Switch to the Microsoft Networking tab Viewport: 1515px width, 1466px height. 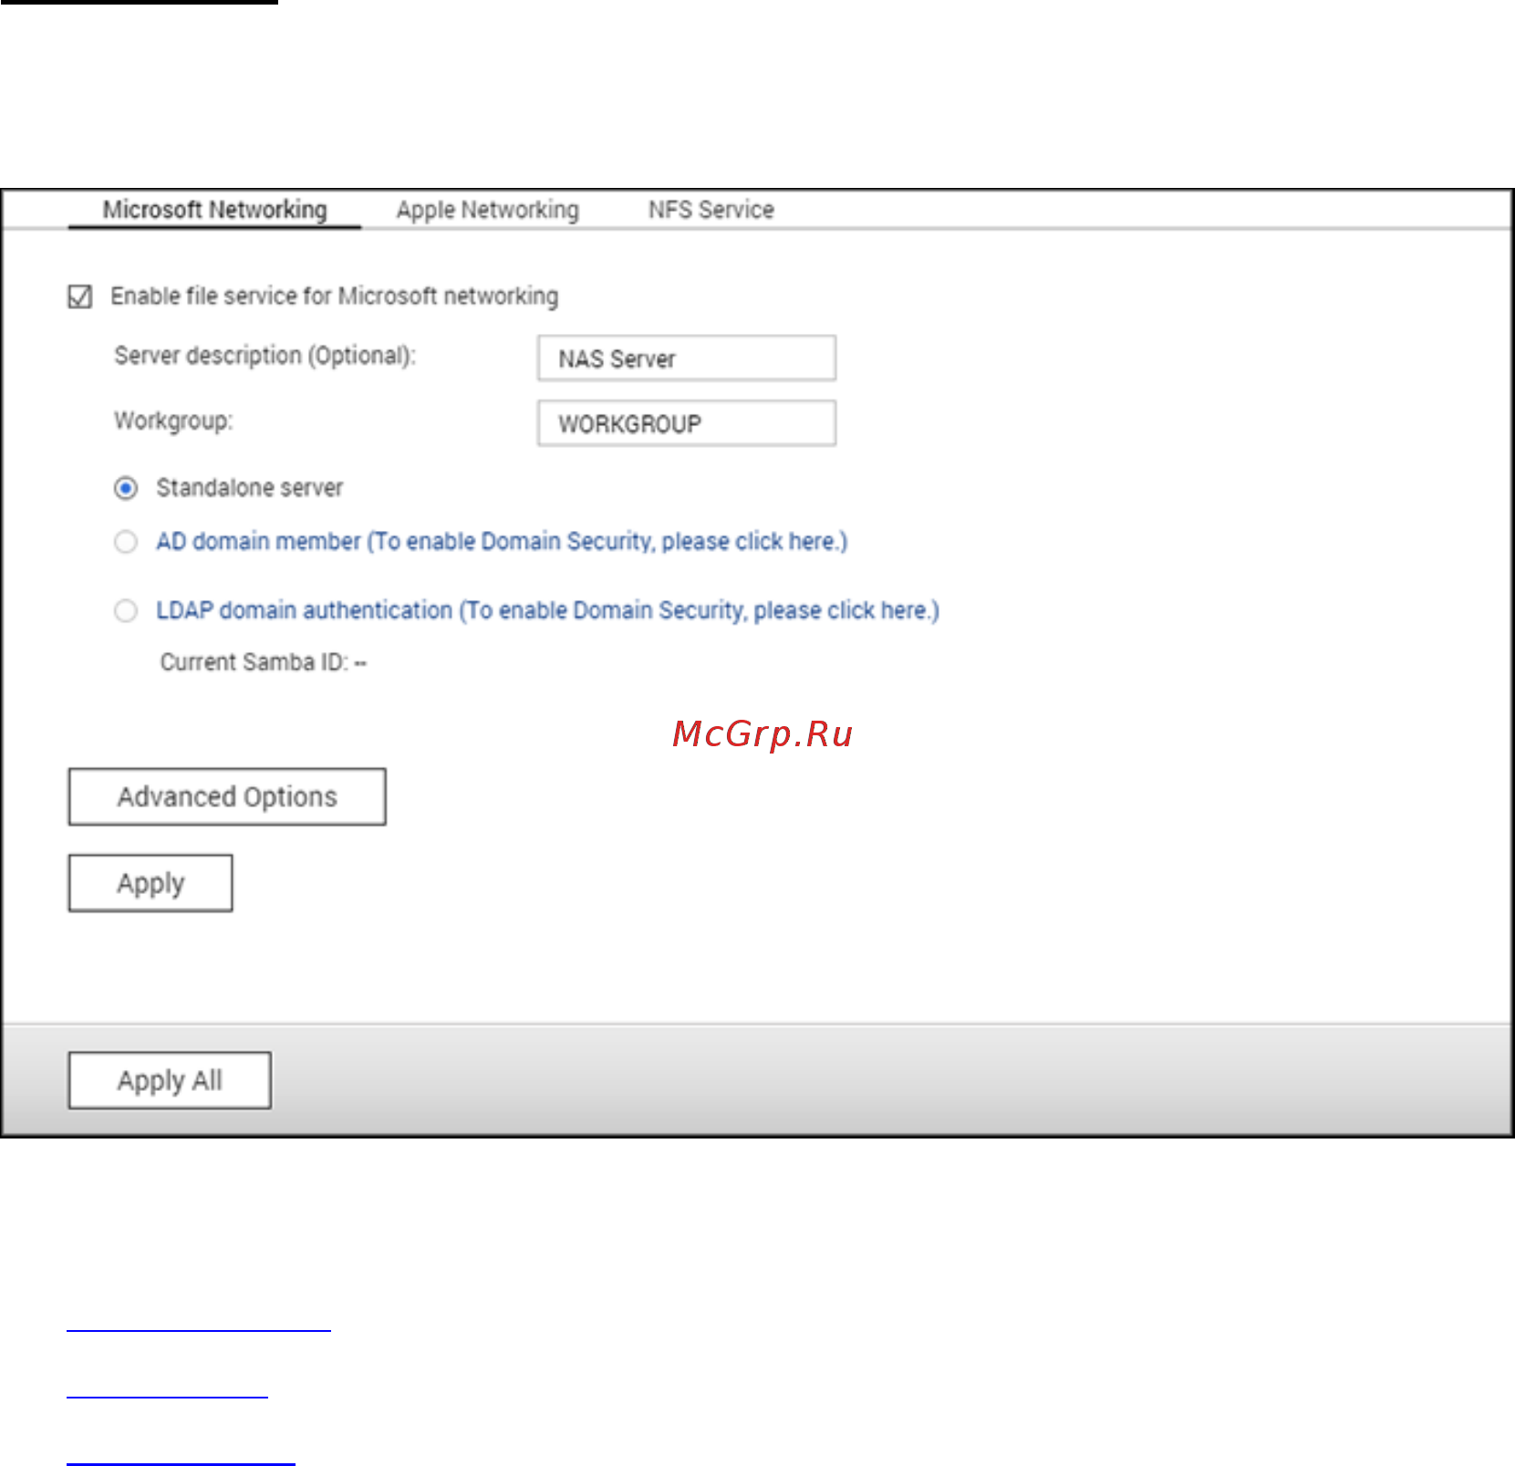coord(214,210)
